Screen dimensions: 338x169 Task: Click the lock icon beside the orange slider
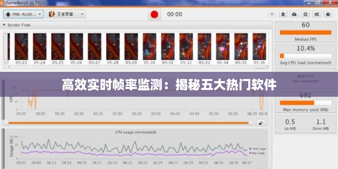point(260,123)
